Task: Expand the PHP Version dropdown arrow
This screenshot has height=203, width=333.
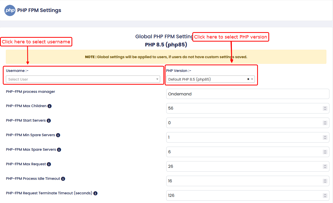Action: click(x=252, y=79)
